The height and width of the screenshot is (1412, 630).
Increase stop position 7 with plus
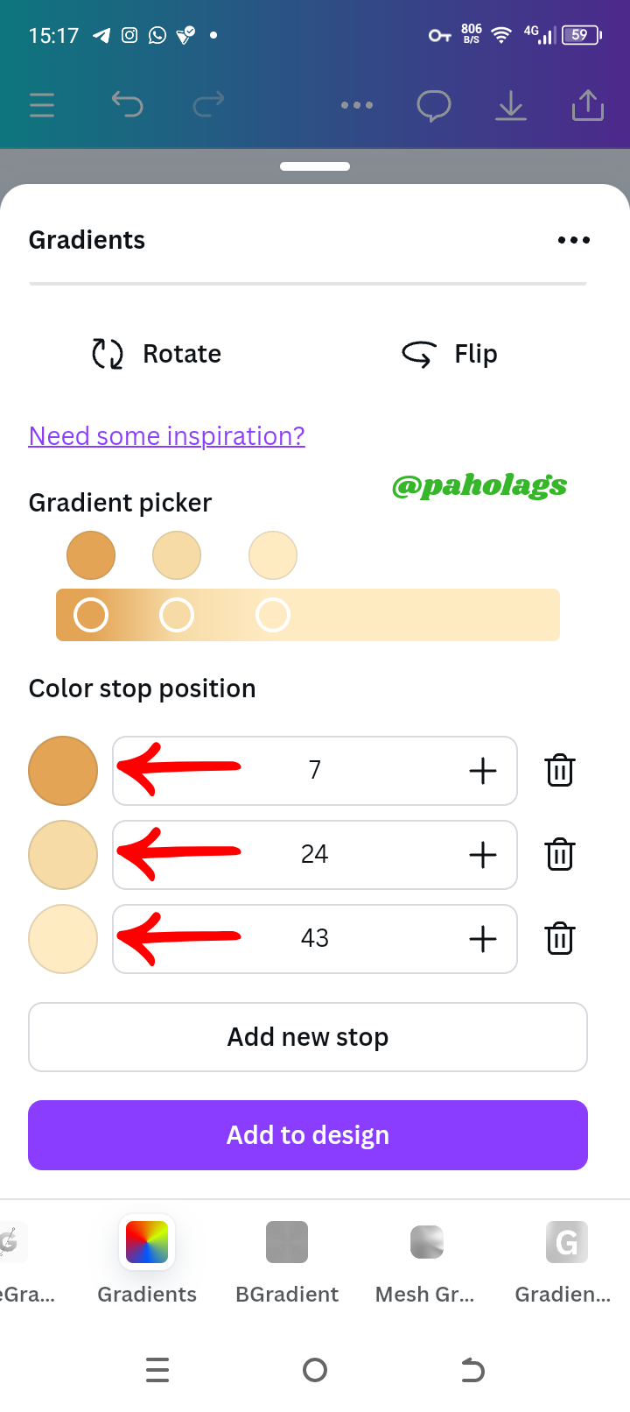[483, 771]
